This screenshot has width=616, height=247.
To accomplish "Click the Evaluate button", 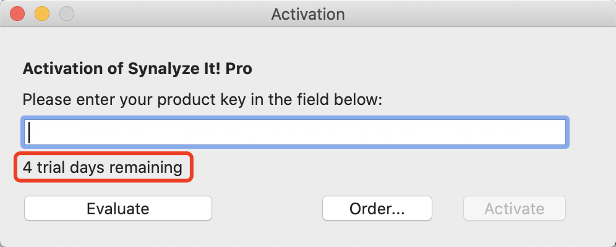I will point(118,208).
